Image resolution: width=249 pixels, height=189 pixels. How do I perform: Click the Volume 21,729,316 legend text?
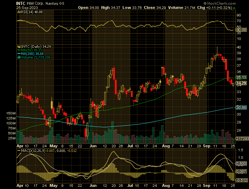click(36, 57)
